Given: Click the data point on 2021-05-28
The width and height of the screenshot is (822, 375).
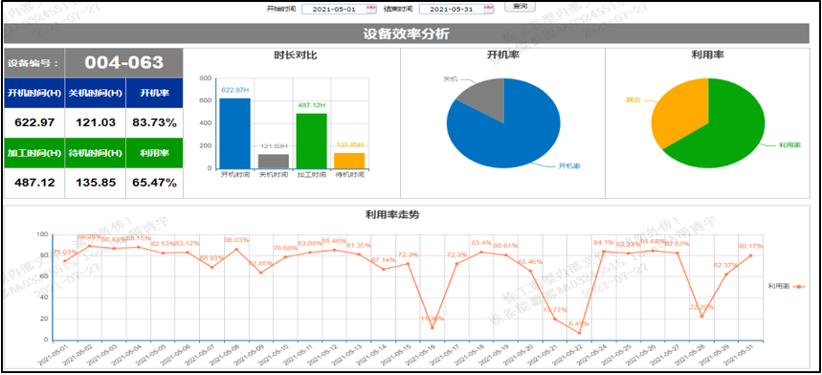Looking at the screenshot, I should click(702, 317).
